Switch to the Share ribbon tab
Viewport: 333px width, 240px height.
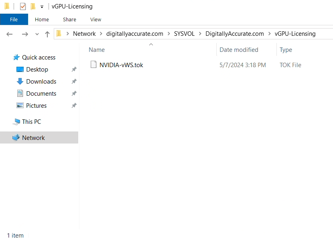point(69,19)
